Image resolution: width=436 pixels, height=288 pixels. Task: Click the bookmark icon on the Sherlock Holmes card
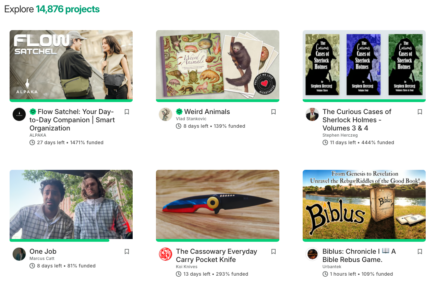(x=420, y=111)
